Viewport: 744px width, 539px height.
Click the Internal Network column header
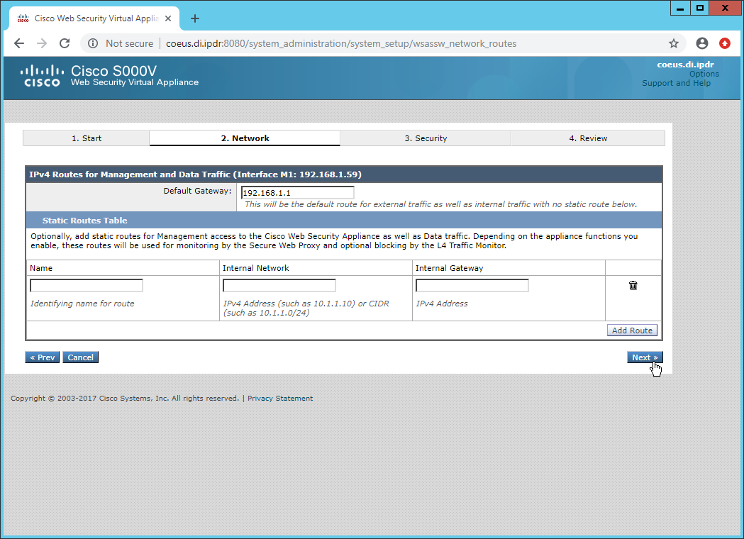[x=256, y=268]
